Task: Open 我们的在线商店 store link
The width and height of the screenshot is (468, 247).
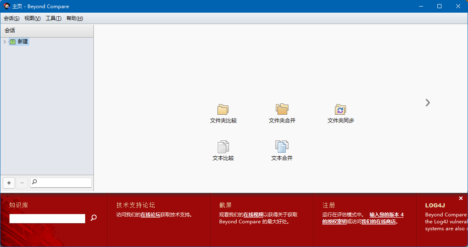Action: point(379,222)
